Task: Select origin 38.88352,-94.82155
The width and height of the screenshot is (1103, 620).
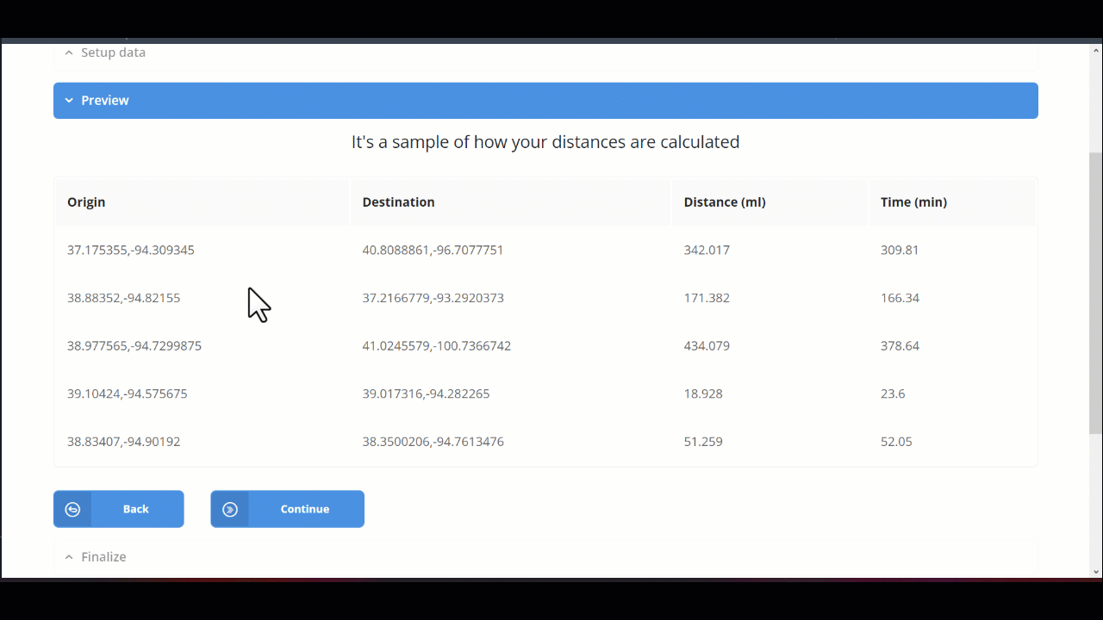Action: point(124,298)
